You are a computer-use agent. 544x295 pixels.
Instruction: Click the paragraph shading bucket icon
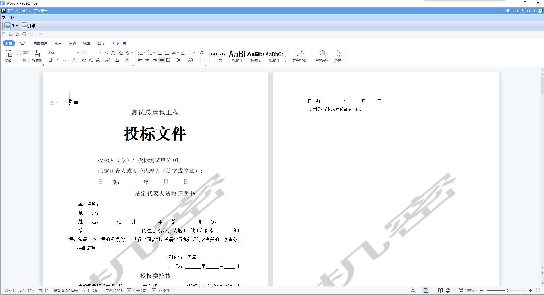tap(191, 60)
